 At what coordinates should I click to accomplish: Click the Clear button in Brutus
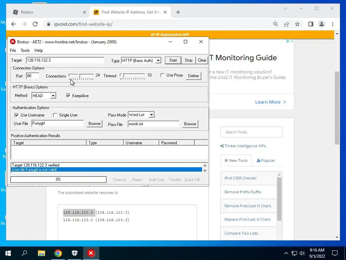(202, 60)
